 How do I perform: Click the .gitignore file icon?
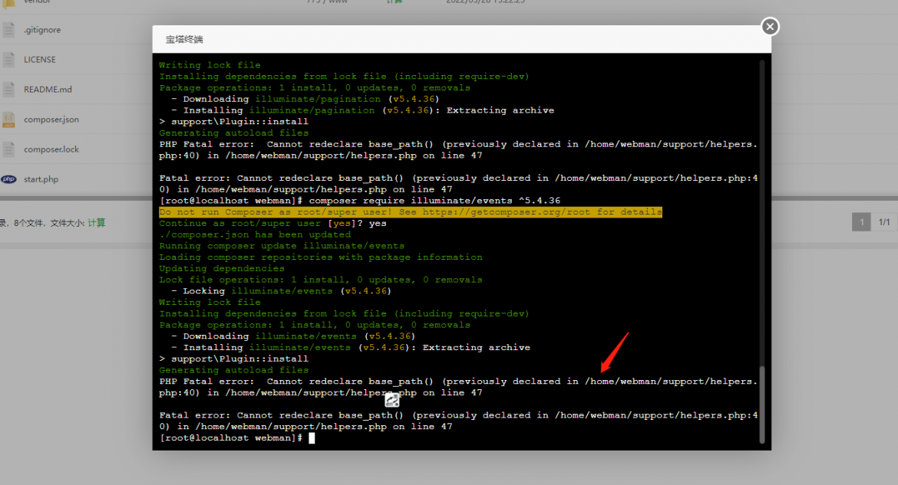8,30
